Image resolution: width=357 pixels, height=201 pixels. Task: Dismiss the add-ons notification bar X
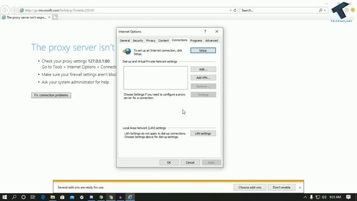pyautogui.click(x=300, y=188)
